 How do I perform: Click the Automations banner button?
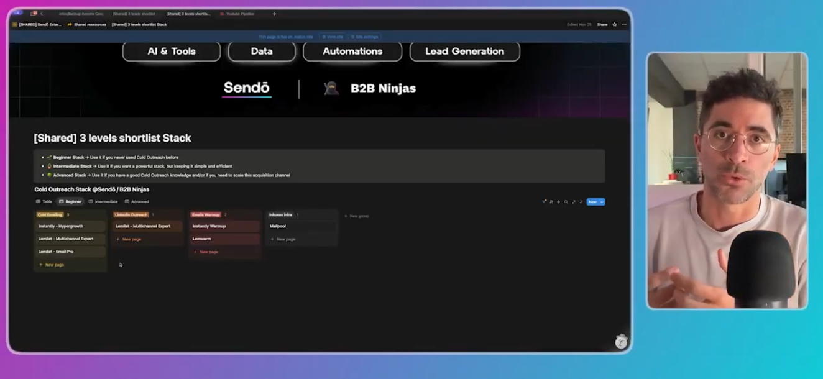[x=352, y=52]
